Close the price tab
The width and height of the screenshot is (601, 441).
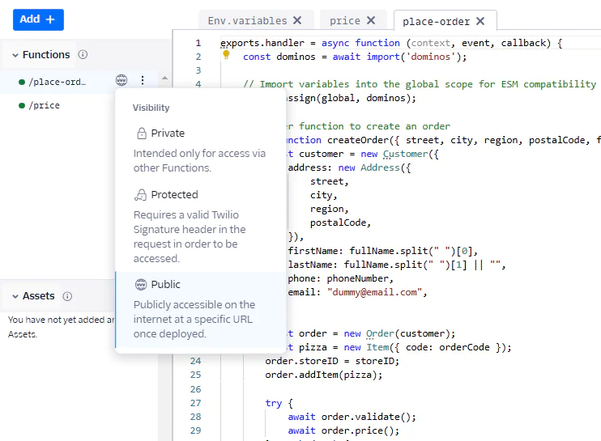click(371, 20)
